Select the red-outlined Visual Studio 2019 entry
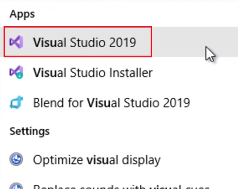Viewport: 238px width, 189px height. [x=78, y=42]
